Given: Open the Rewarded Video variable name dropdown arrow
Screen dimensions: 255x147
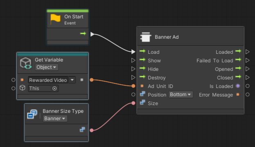Looking at the screenshot, I should tap(72, 80).
